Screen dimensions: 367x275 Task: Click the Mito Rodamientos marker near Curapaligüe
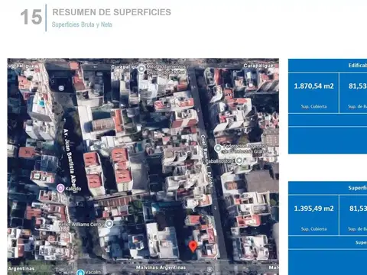coord(141,69)
